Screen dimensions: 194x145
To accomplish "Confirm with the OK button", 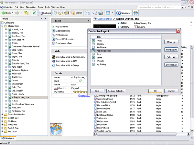I will tap(155, 91).
